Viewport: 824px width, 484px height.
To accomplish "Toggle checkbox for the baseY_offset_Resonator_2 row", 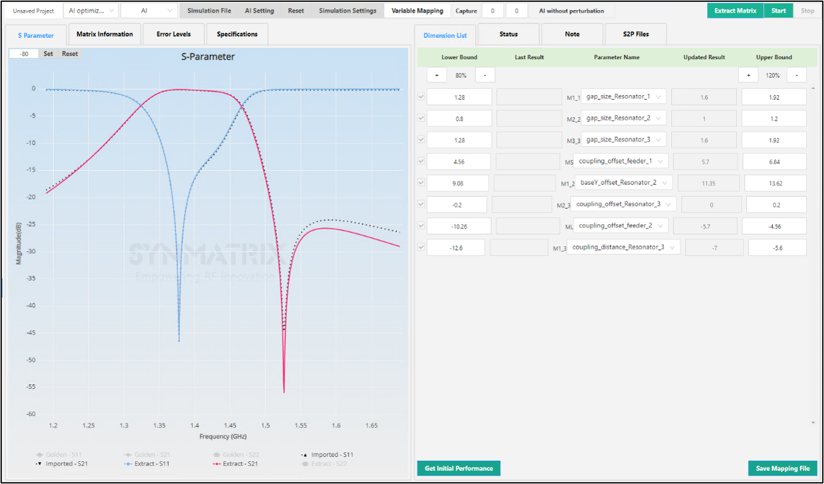I will 421,182.
